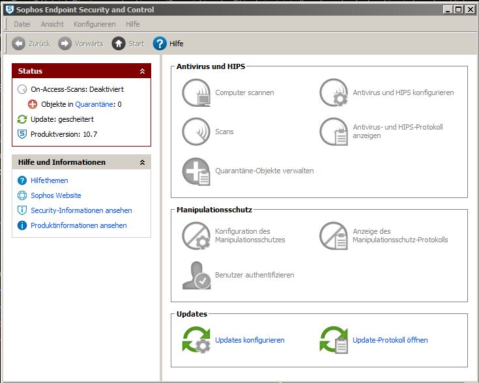Click Antivirus und HIPS konfigurieren icon
Image resolution: width=479 pixels, height=383 pixels.
334,92
